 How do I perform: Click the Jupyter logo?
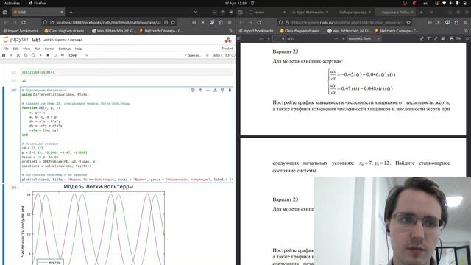(x=15, y=40)
